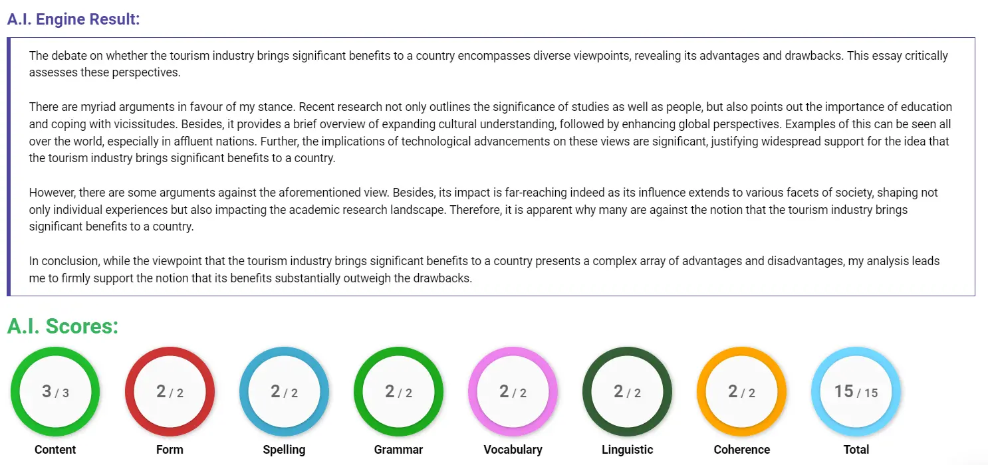Select the green Content score circle
The width and height of the screenshot is (988, 465).
(x=55, y=391)
